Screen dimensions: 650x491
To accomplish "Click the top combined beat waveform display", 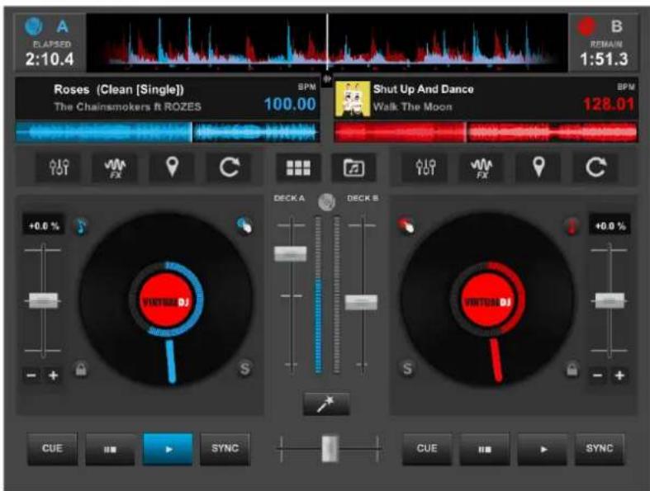I will pyautogui.click(x=327, y=42).
